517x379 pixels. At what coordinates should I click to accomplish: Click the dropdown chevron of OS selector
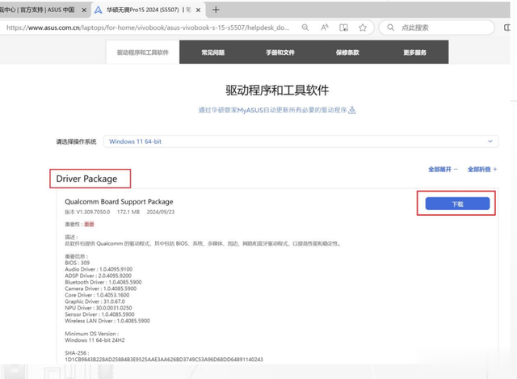coord(490,141)
